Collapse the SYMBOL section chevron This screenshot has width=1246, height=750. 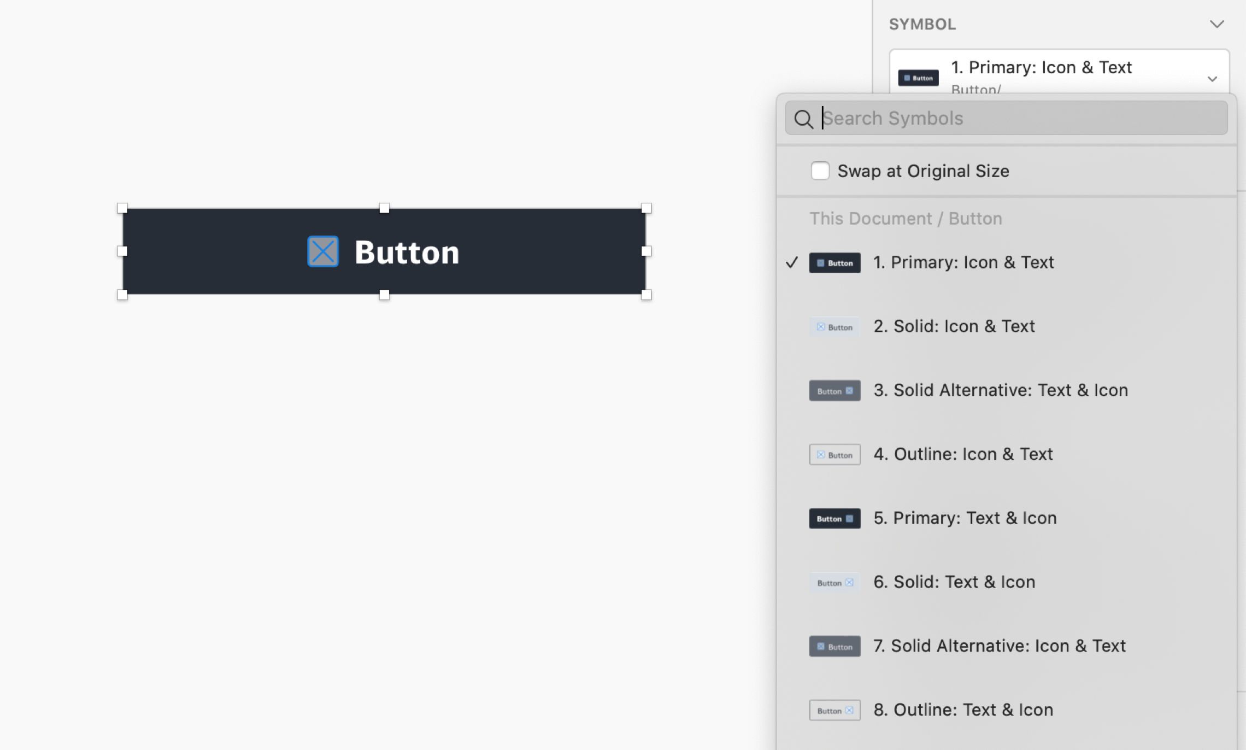point(1216,24)
